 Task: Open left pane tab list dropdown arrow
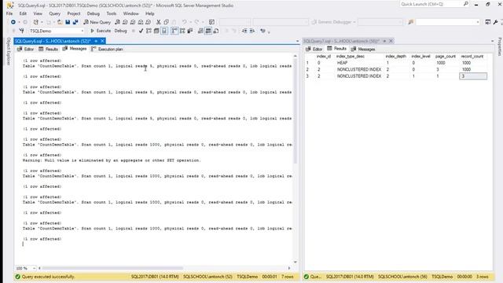[297, 41]
